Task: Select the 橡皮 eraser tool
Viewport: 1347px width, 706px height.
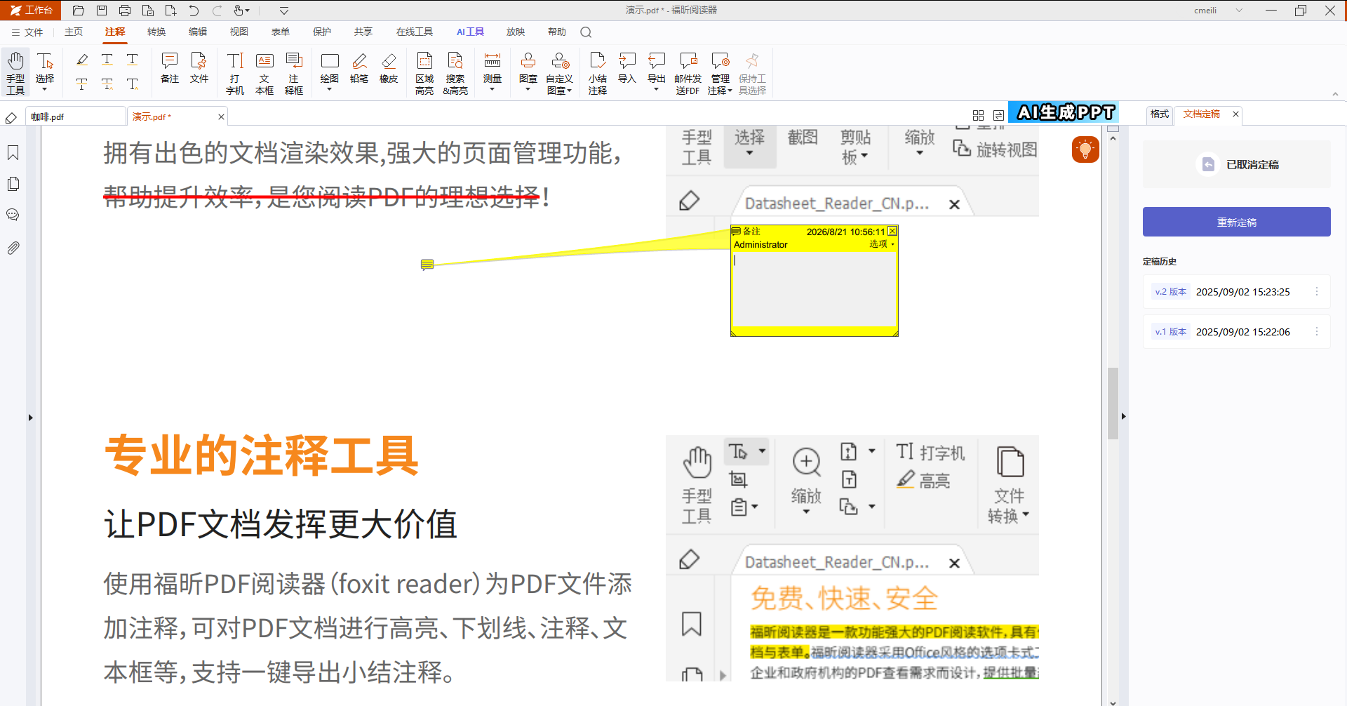Action: (x=389, y=69)
